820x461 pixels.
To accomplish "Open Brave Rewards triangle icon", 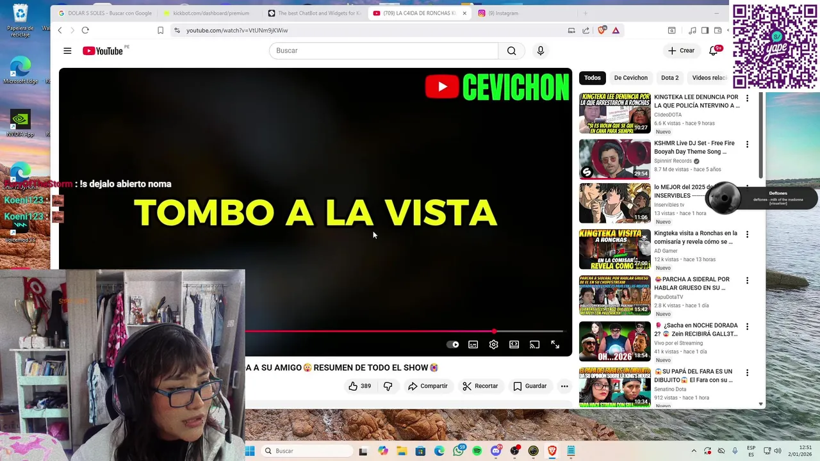I will (616, 30).
